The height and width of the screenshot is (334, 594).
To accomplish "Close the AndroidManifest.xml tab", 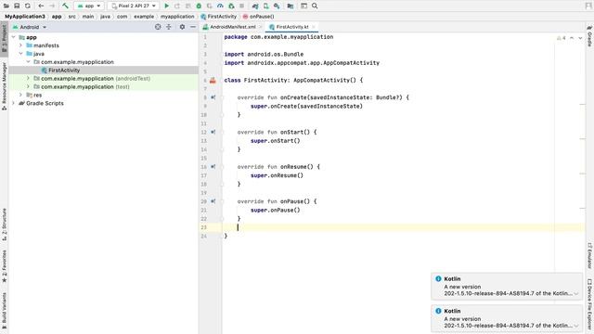I will pyautogui.click(x=260, y=27).
